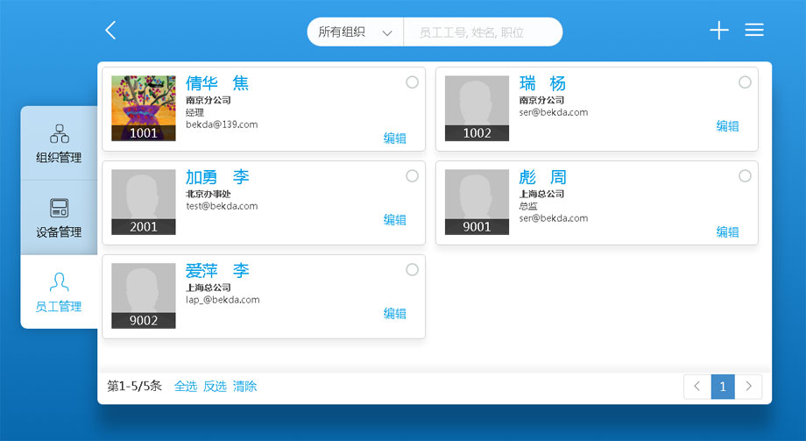The image size is (806, 441).
Task: Go to the previous page arrow
Action: pyautogui.click(x=696, y=387)
